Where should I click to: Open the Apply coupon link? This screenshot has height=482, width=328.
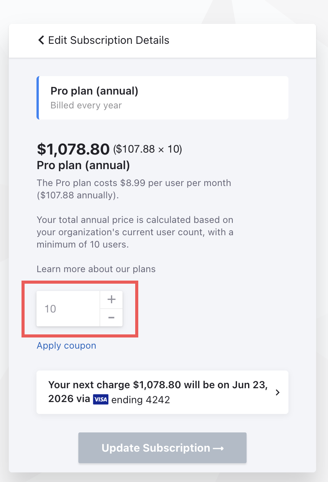point(66,346)
